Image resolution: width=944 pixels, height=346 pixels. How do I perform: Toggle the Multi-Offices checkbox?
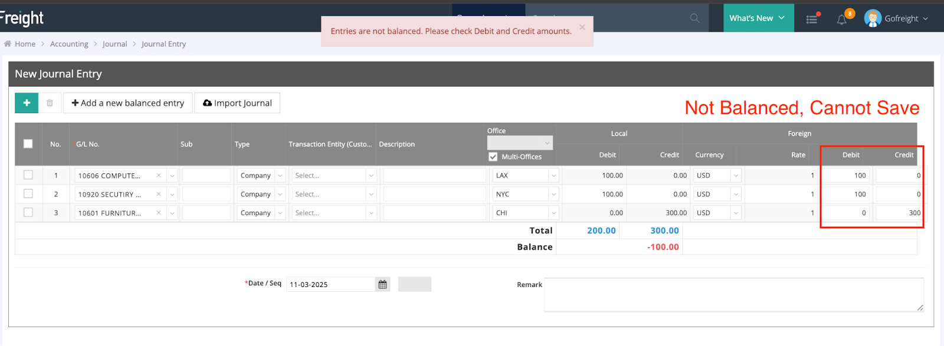(493, 157)
